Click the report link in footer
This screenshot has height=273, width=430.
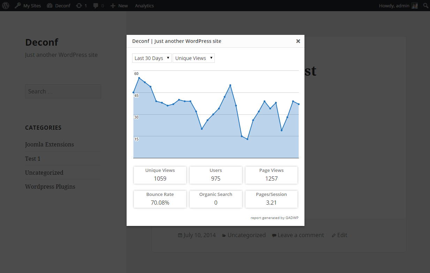click(256, 218)
